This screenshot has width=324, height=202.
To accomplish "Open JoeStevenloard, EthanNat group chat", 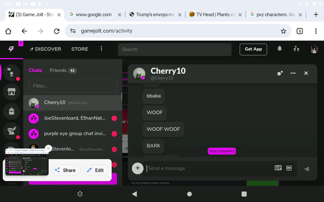I will coord(72,118).
